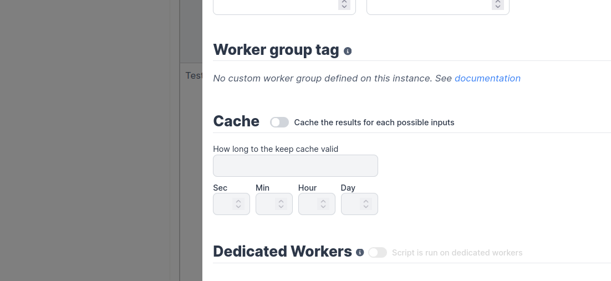Decrement the Min field using down chevron
611x281 pixels.
click(x=281, y=207)
